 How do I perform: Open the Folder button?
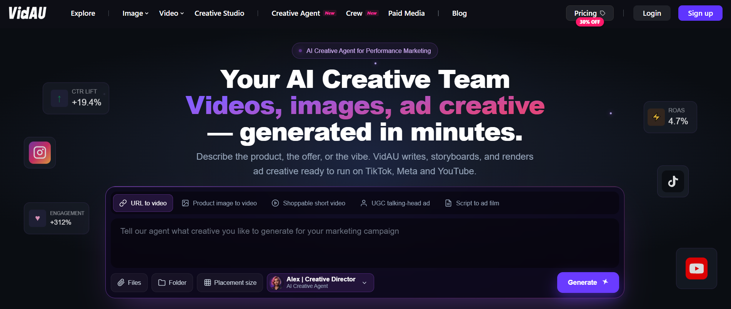tap(172, 283)
